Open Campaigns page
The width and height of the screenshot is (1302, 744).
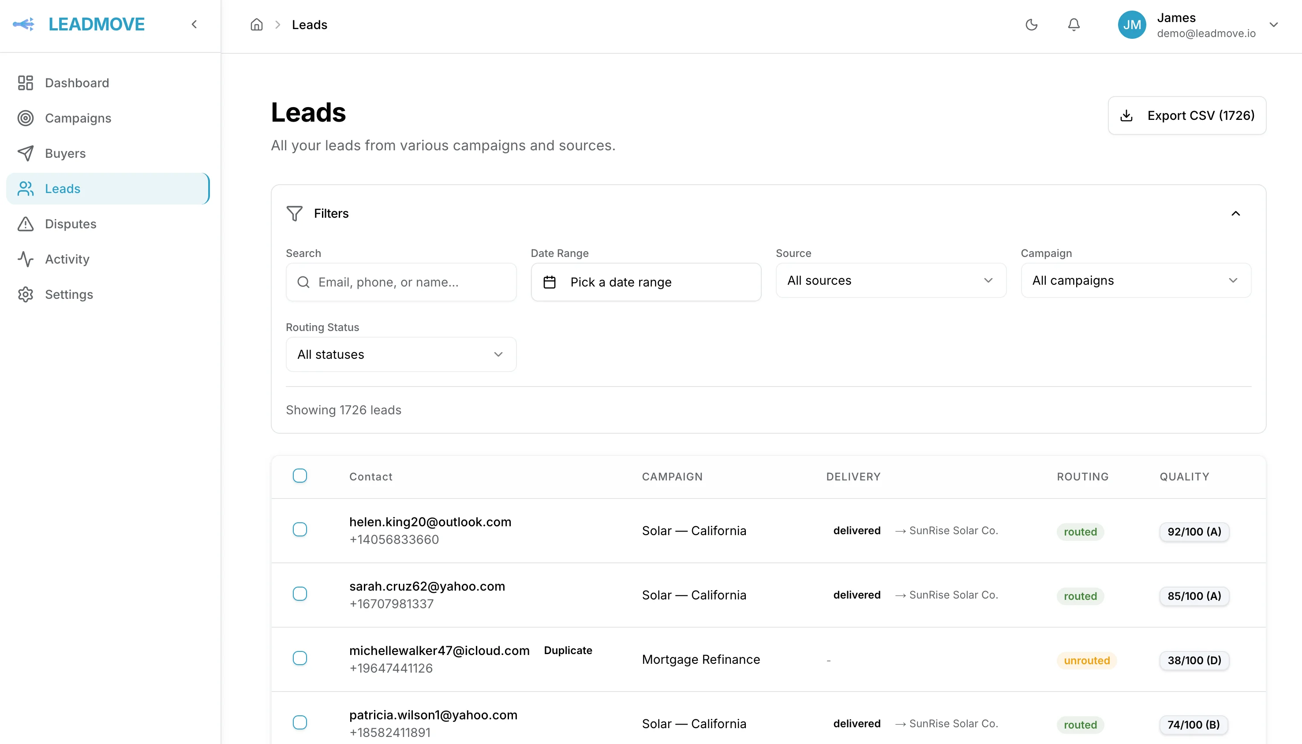(x=108, y=118)
